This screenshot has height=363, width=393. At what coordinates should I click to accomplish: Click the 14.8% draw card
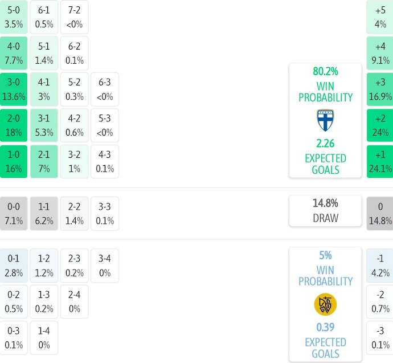[325, 211]
